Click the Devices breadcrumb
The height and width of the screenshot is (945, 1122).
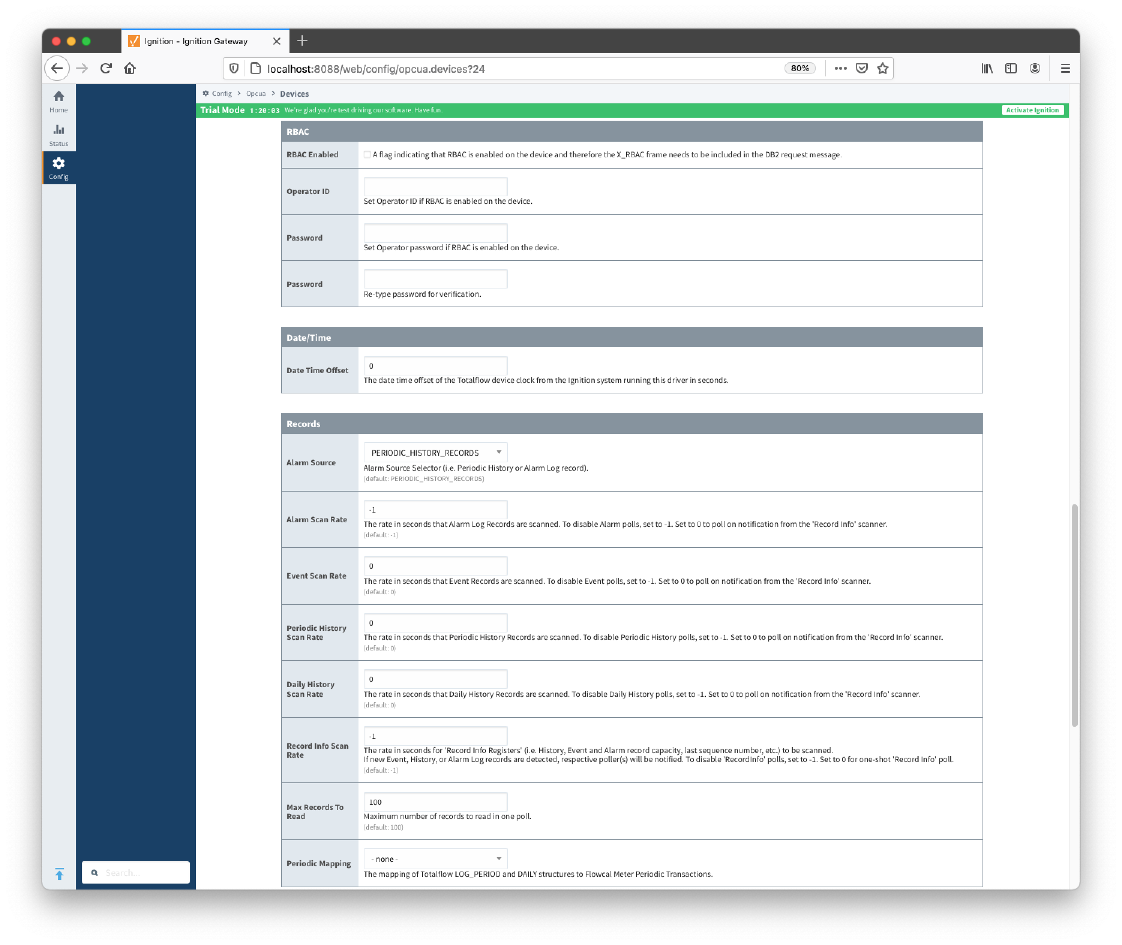(294, 94)
